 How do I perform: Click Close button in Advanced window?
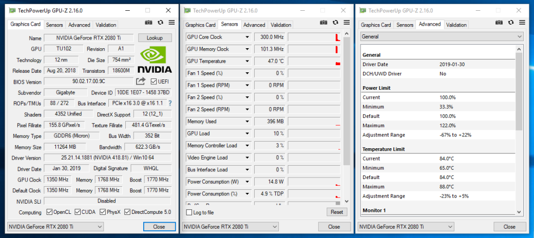(509, 226)
